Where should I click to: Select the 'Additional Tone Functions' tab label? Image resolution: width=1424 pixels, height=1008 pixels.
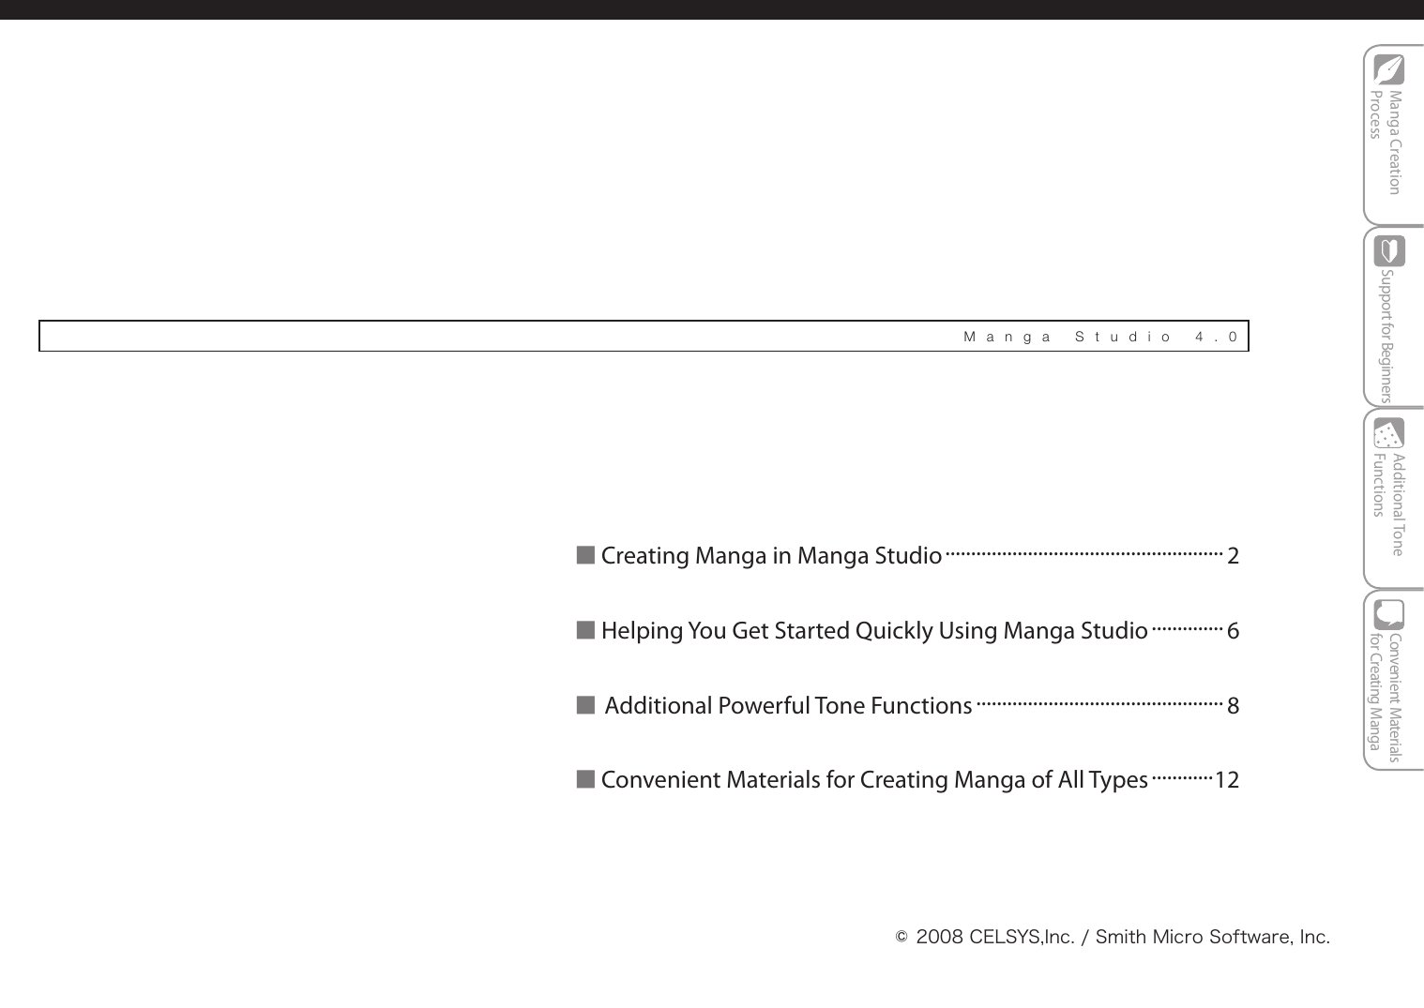pos(1388,504)
